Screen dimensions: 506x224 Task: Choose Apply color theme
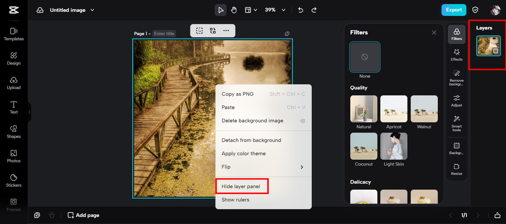point(263,153)
